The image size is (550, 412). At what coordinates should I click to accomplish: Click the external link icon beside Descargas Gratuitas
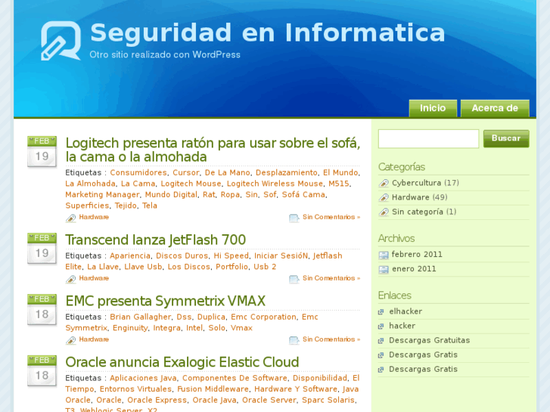point(381,340)
